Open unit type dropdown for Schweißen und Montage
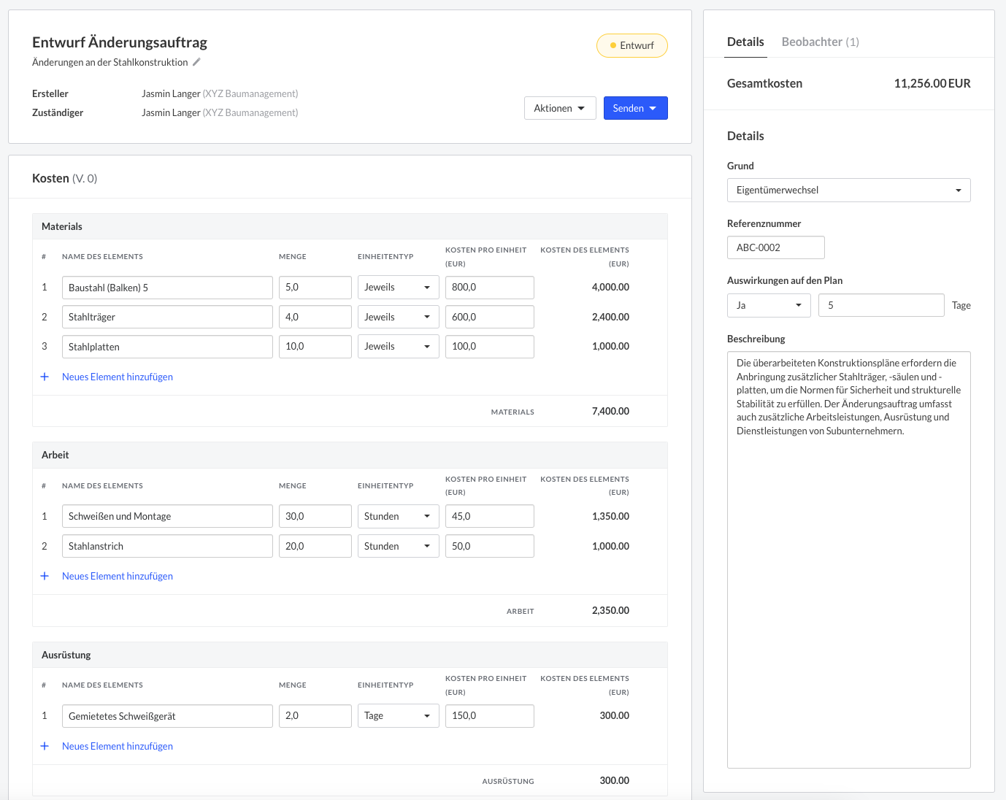Screen dimensions: 1006x800 pos(398,516)
